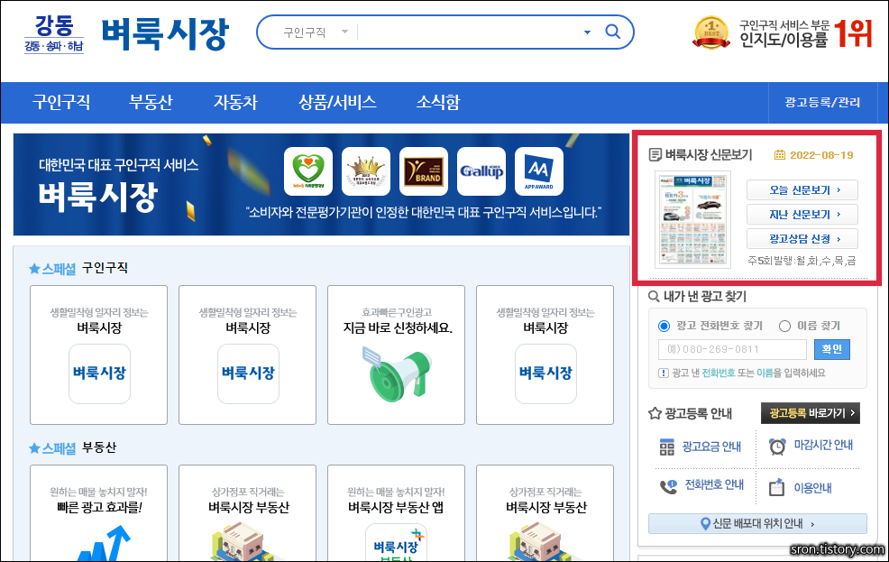Click the first 벼룩시장 부동산 building card

[x=248, y=513]
